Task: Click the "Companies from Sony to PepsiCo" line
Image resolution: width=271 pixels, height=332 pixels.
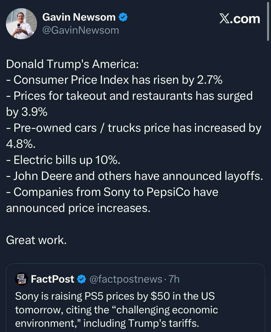Action: click(x=112, y=192)
